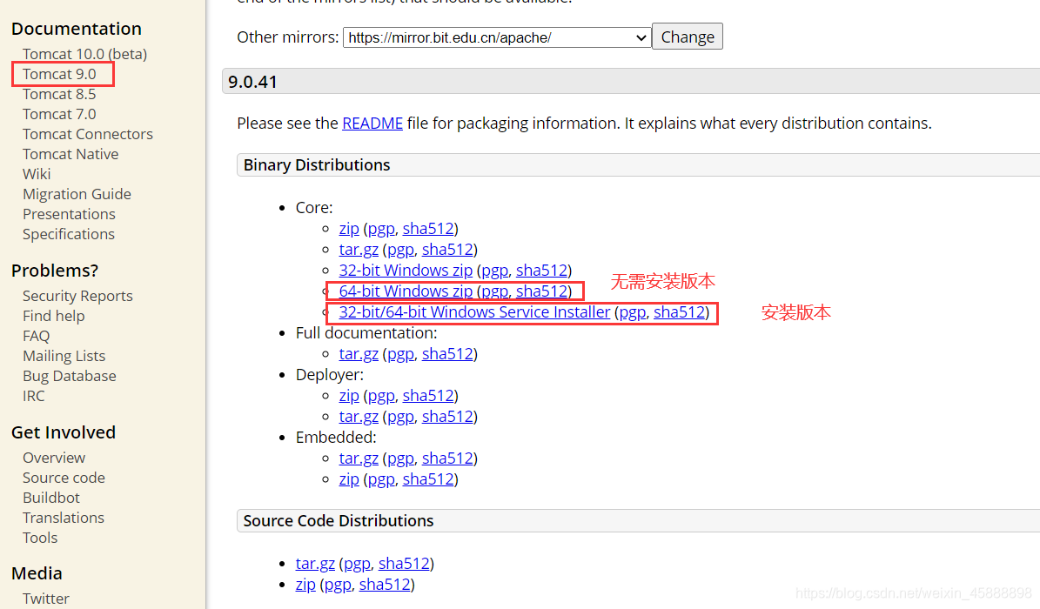
Task: Open Tomcat 8.5 documentation link
Action: tap(59, 94)
